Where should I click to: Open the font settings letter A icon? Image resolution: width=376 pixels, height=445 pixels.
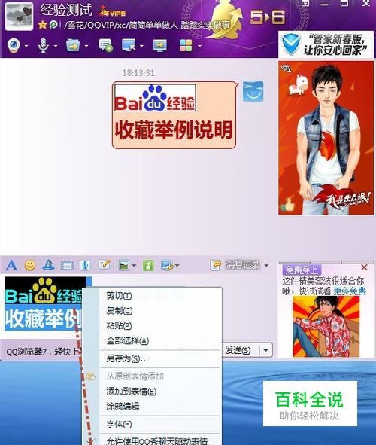pyautogui.click(x=11, y=265)
